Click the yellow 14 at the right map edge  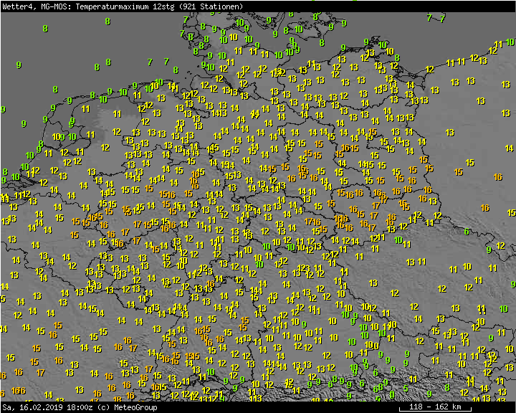click(x=510, y=149)
